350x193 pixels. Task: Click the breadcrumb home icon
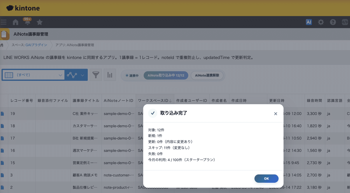point(2,45)
